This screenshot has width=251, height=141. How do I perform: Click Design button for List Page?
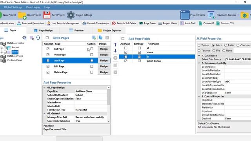(x=104, y=49)
